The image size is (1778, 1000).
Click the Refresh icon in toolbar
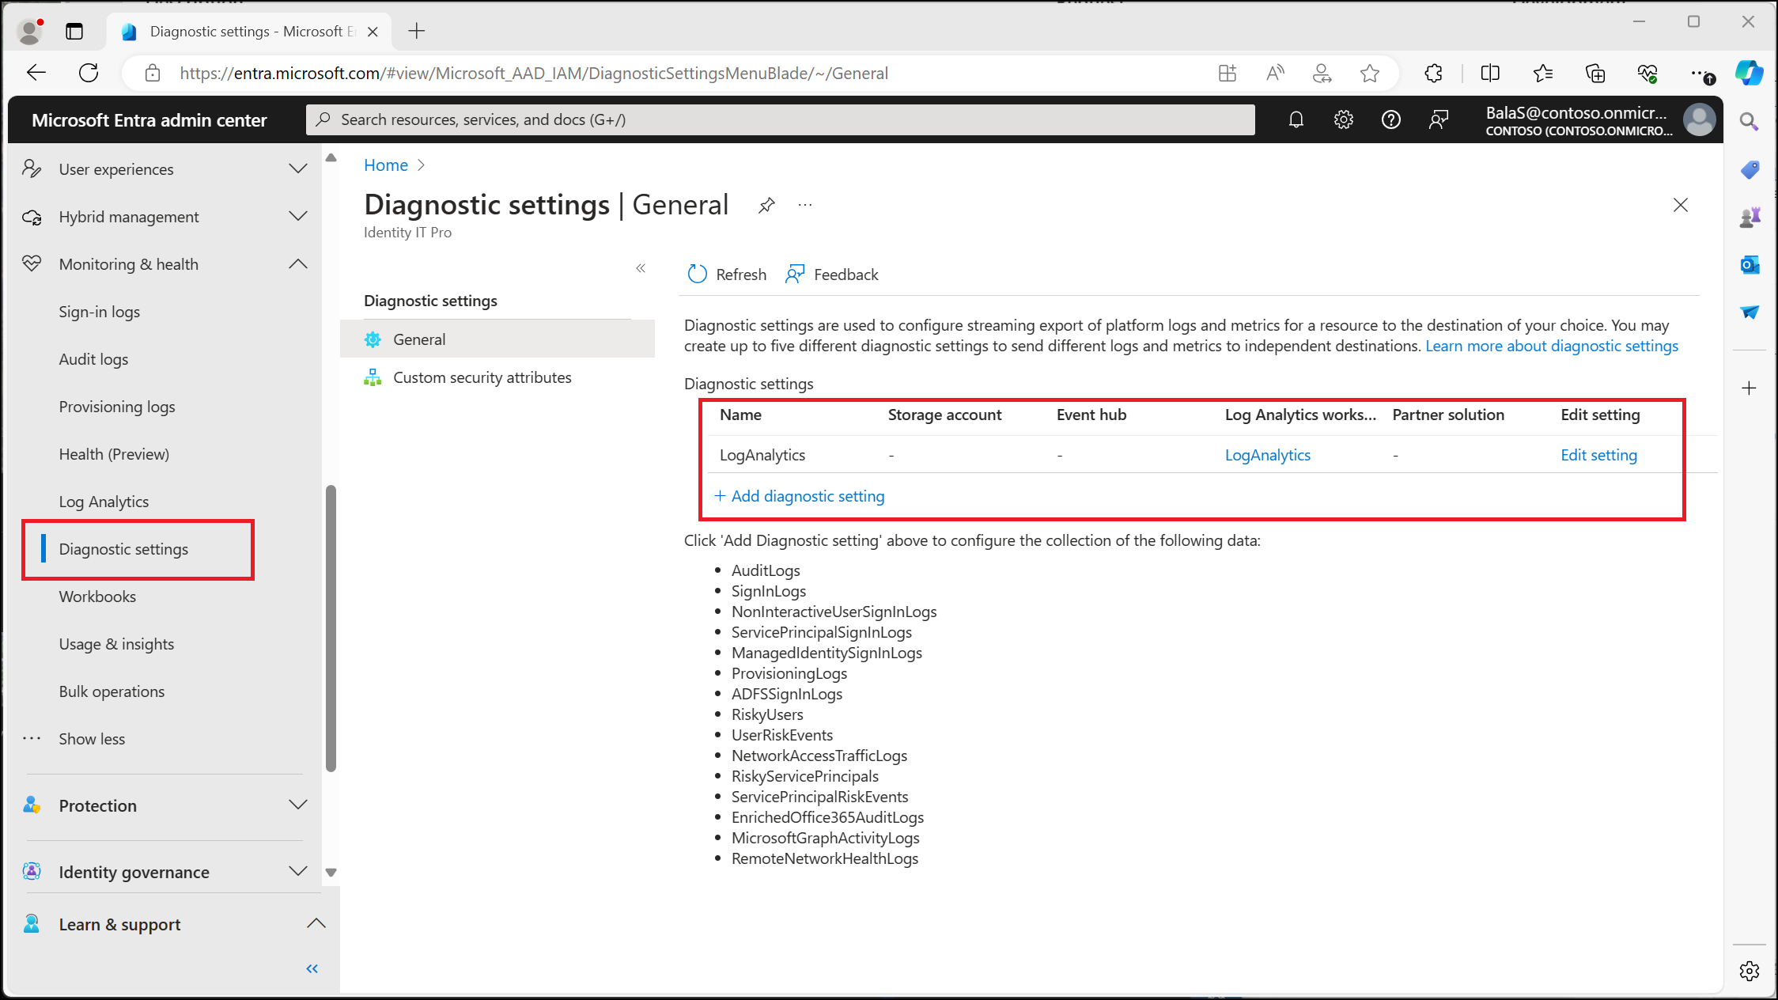pyautogui.click(x=697, y=274)
